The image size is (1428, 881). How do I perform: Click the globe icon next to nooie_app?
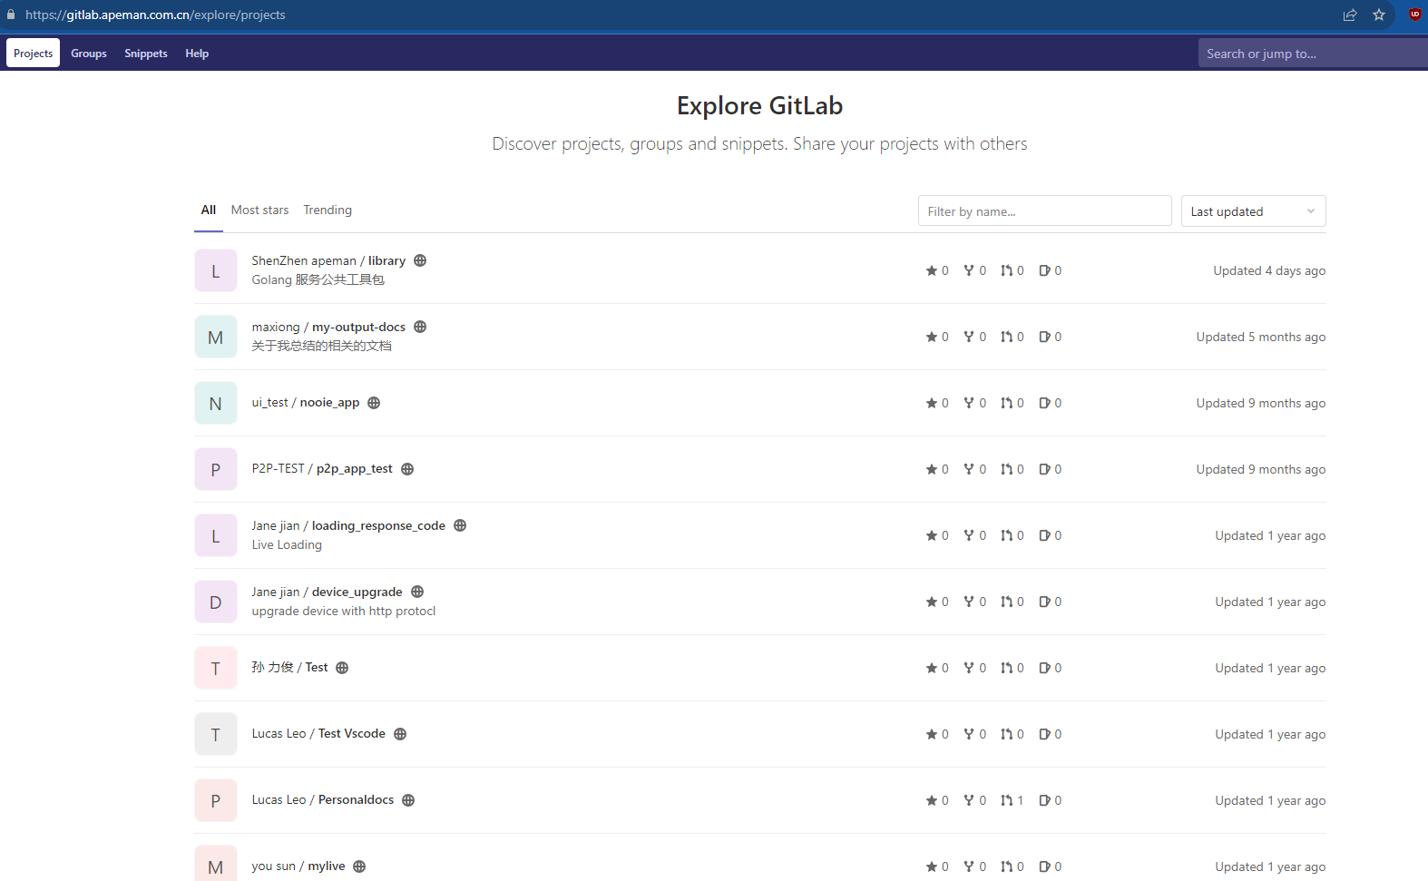tap(374, 403)
